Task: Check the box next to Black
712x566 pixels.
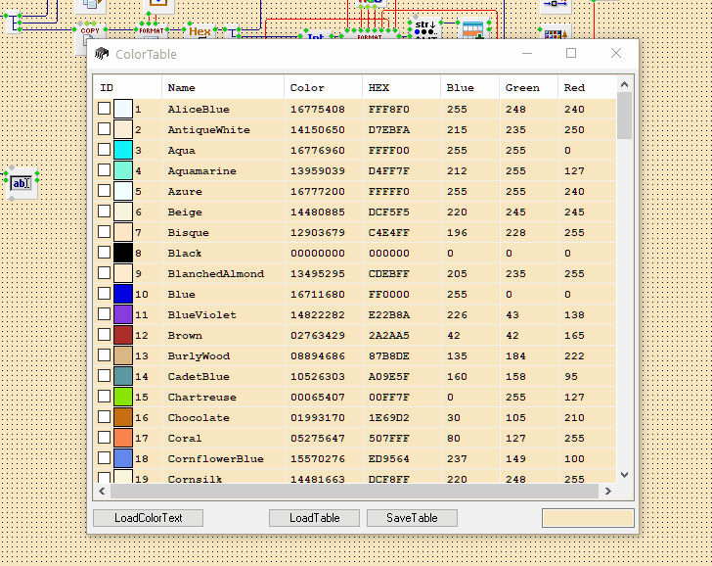Action: pyautogui.click(x=105, y=253)
